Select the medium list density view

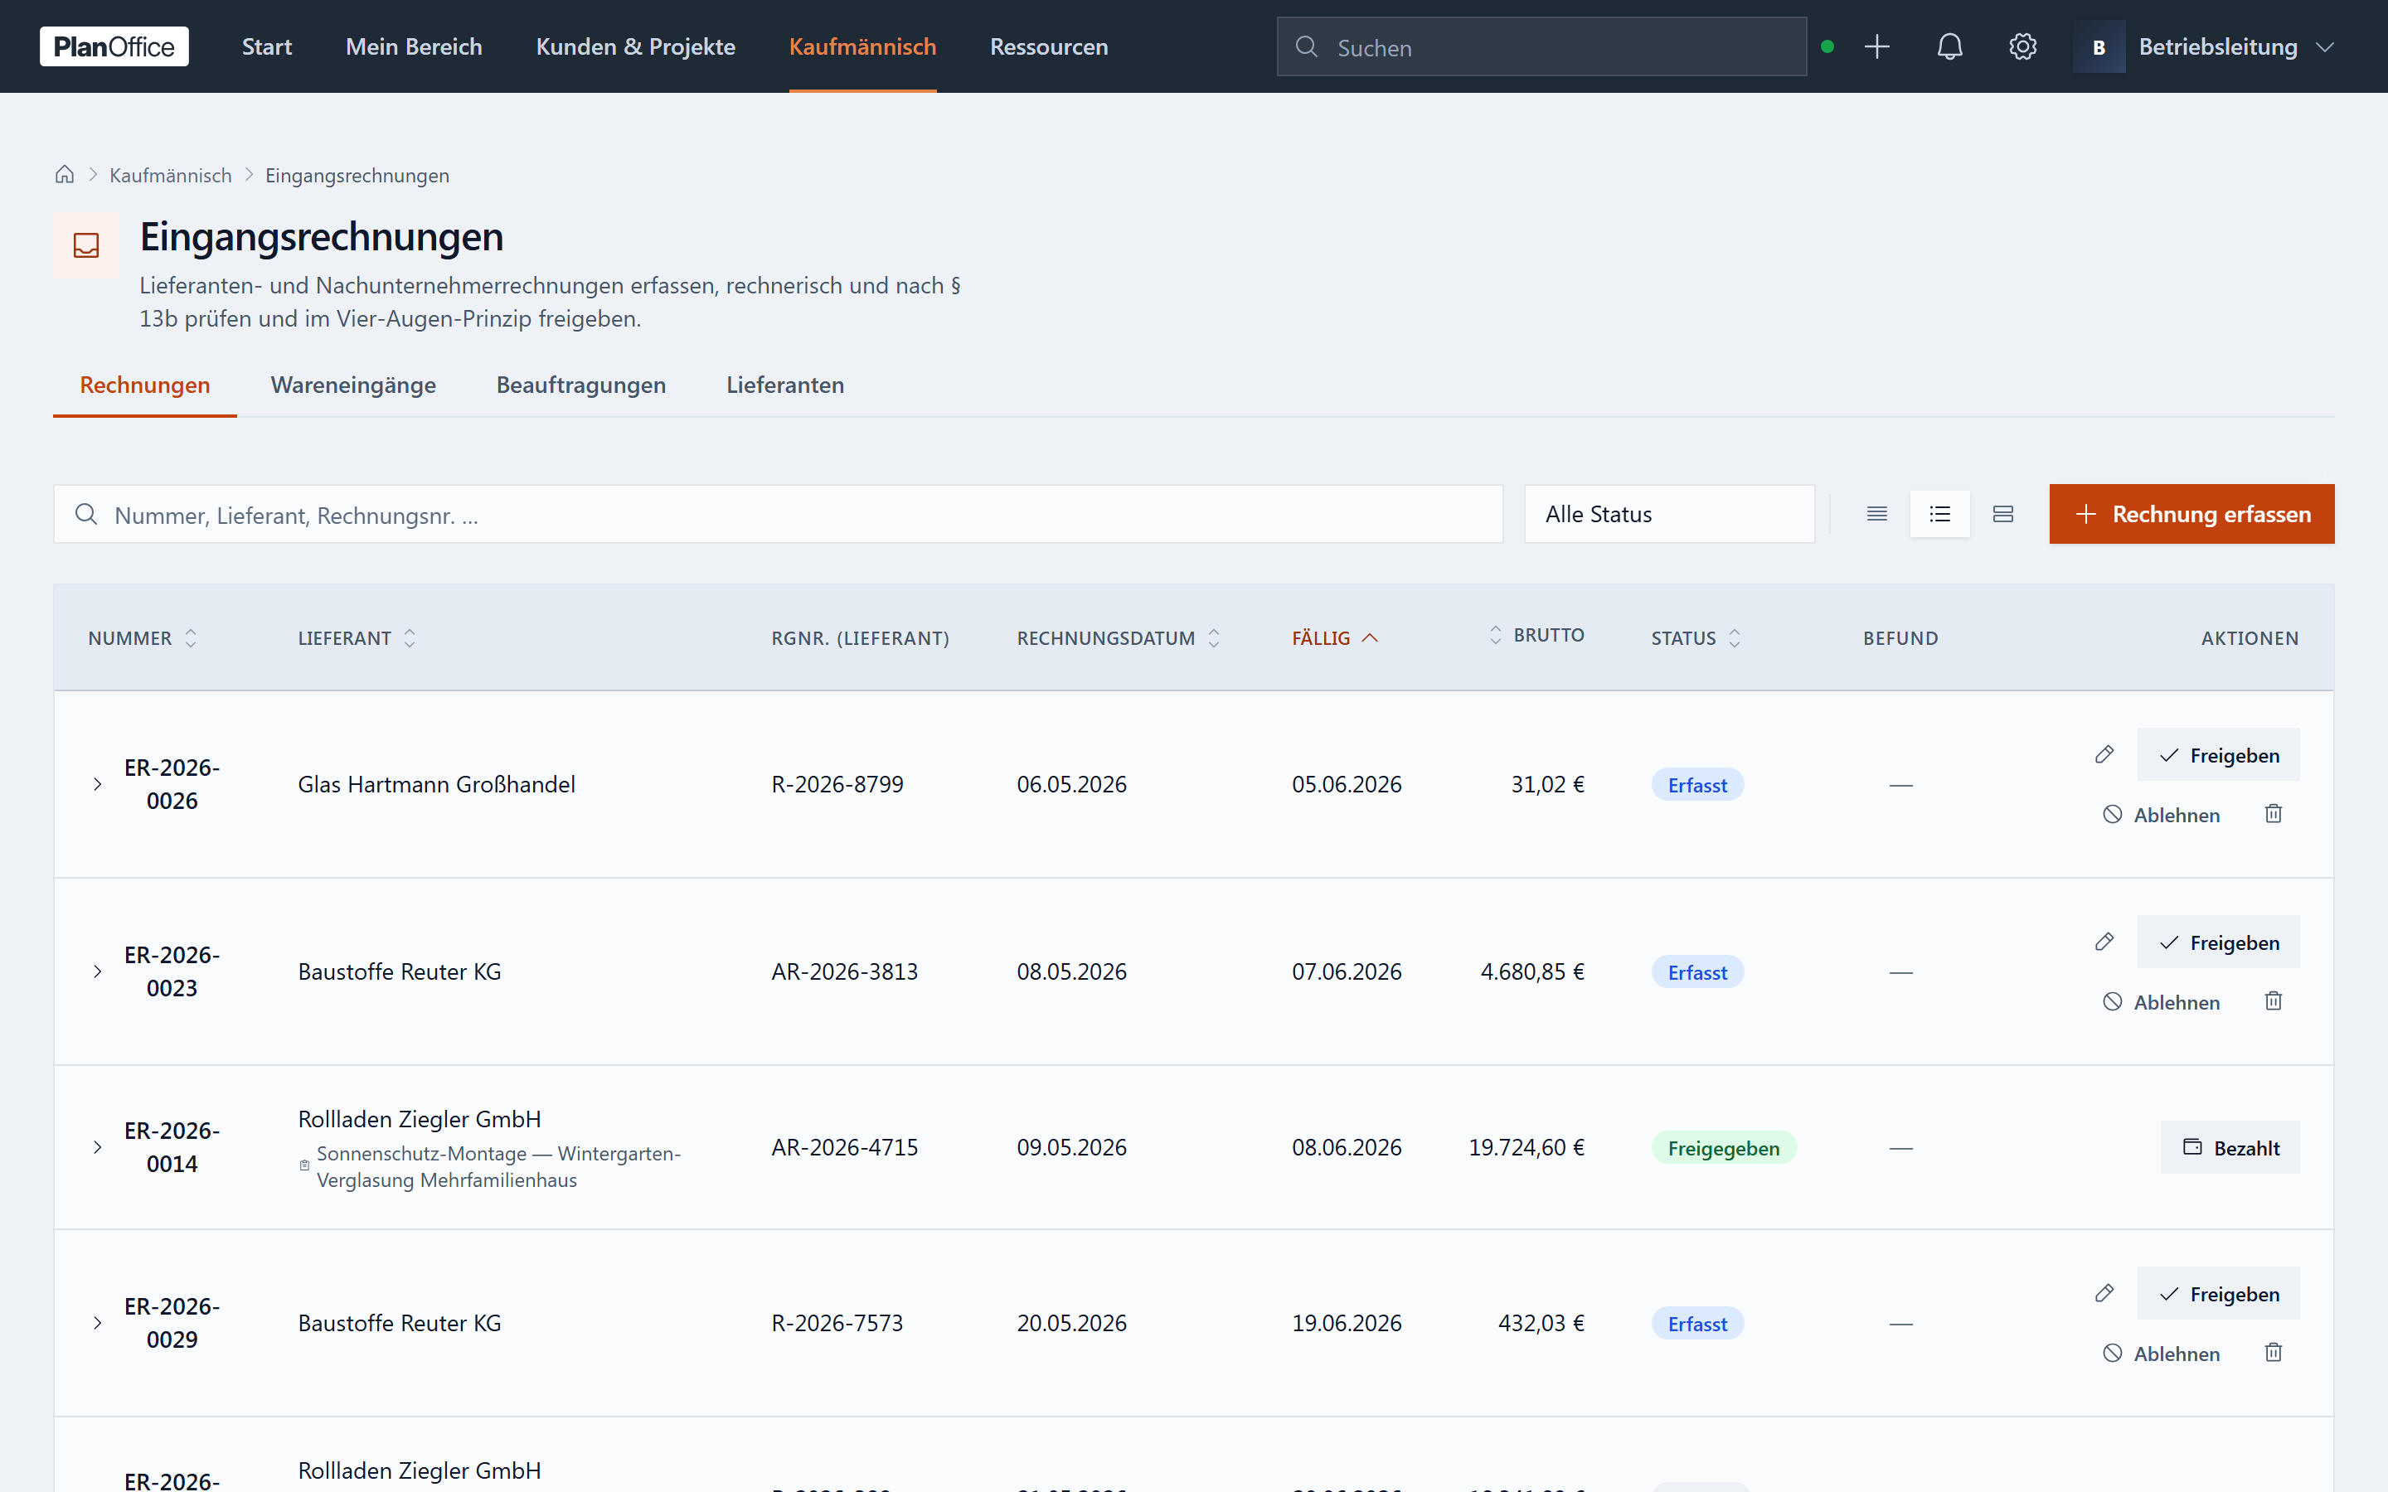pyautogui.click(x=1940, y=514)
